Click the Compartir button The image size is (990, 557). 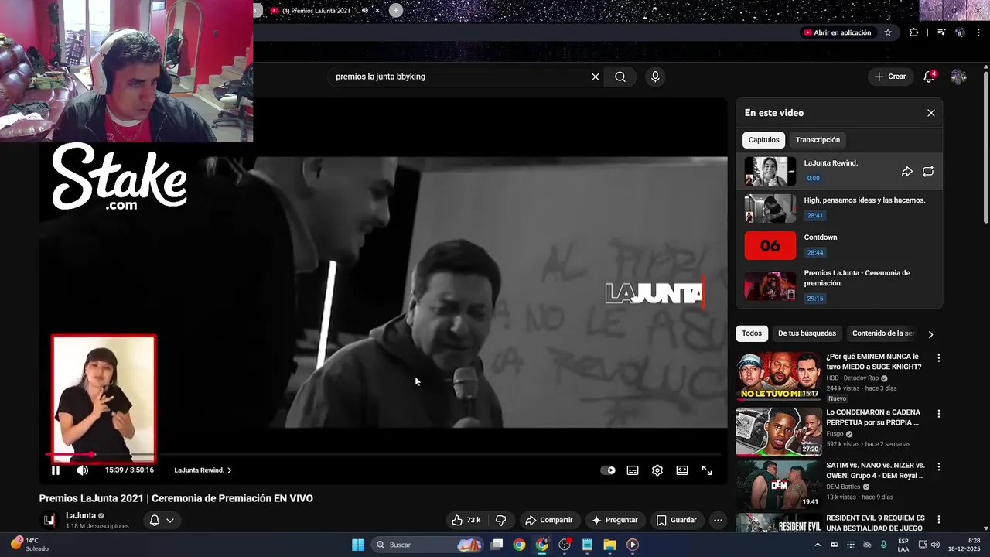pos(548,520)
